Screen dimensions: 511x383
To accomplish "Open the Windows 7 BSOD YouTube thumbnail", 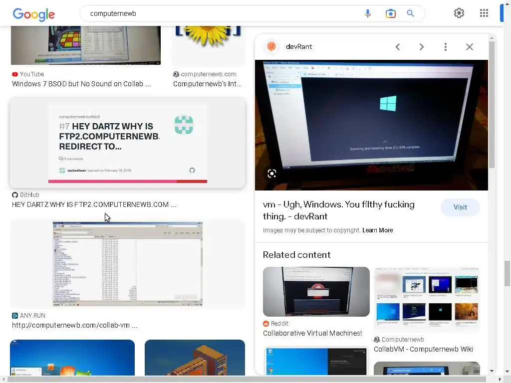I will click(86, 45).
